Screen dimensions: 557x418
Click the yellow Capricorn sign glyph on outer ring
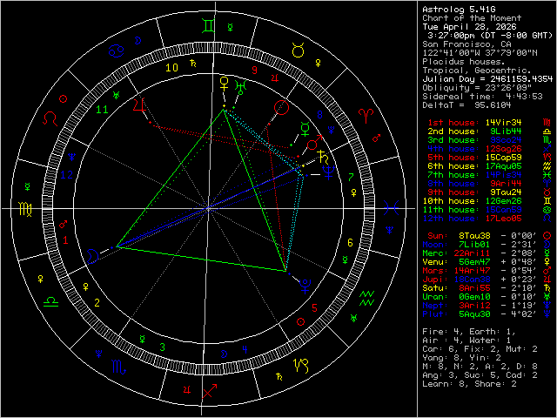click(x=301, y=366)
